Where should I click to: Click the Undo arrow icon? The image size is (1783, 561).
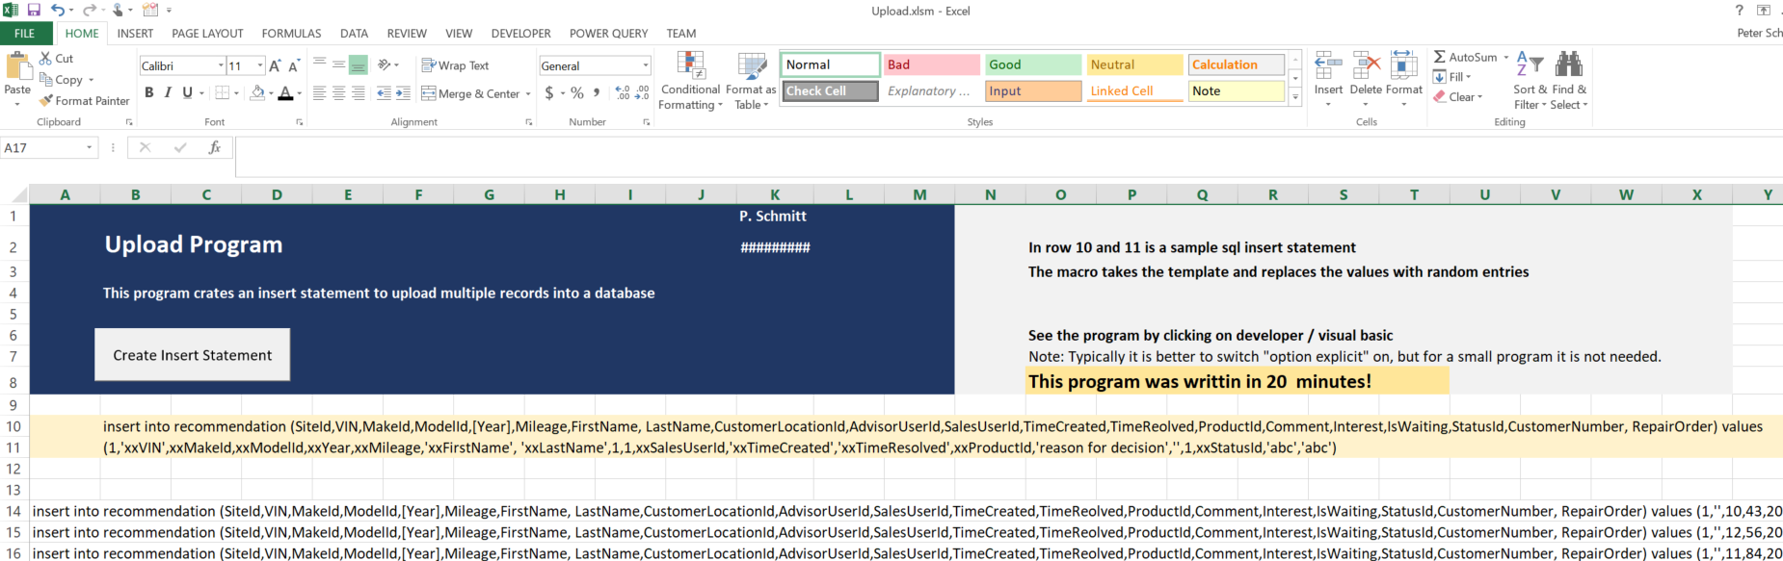click(58, 11)
